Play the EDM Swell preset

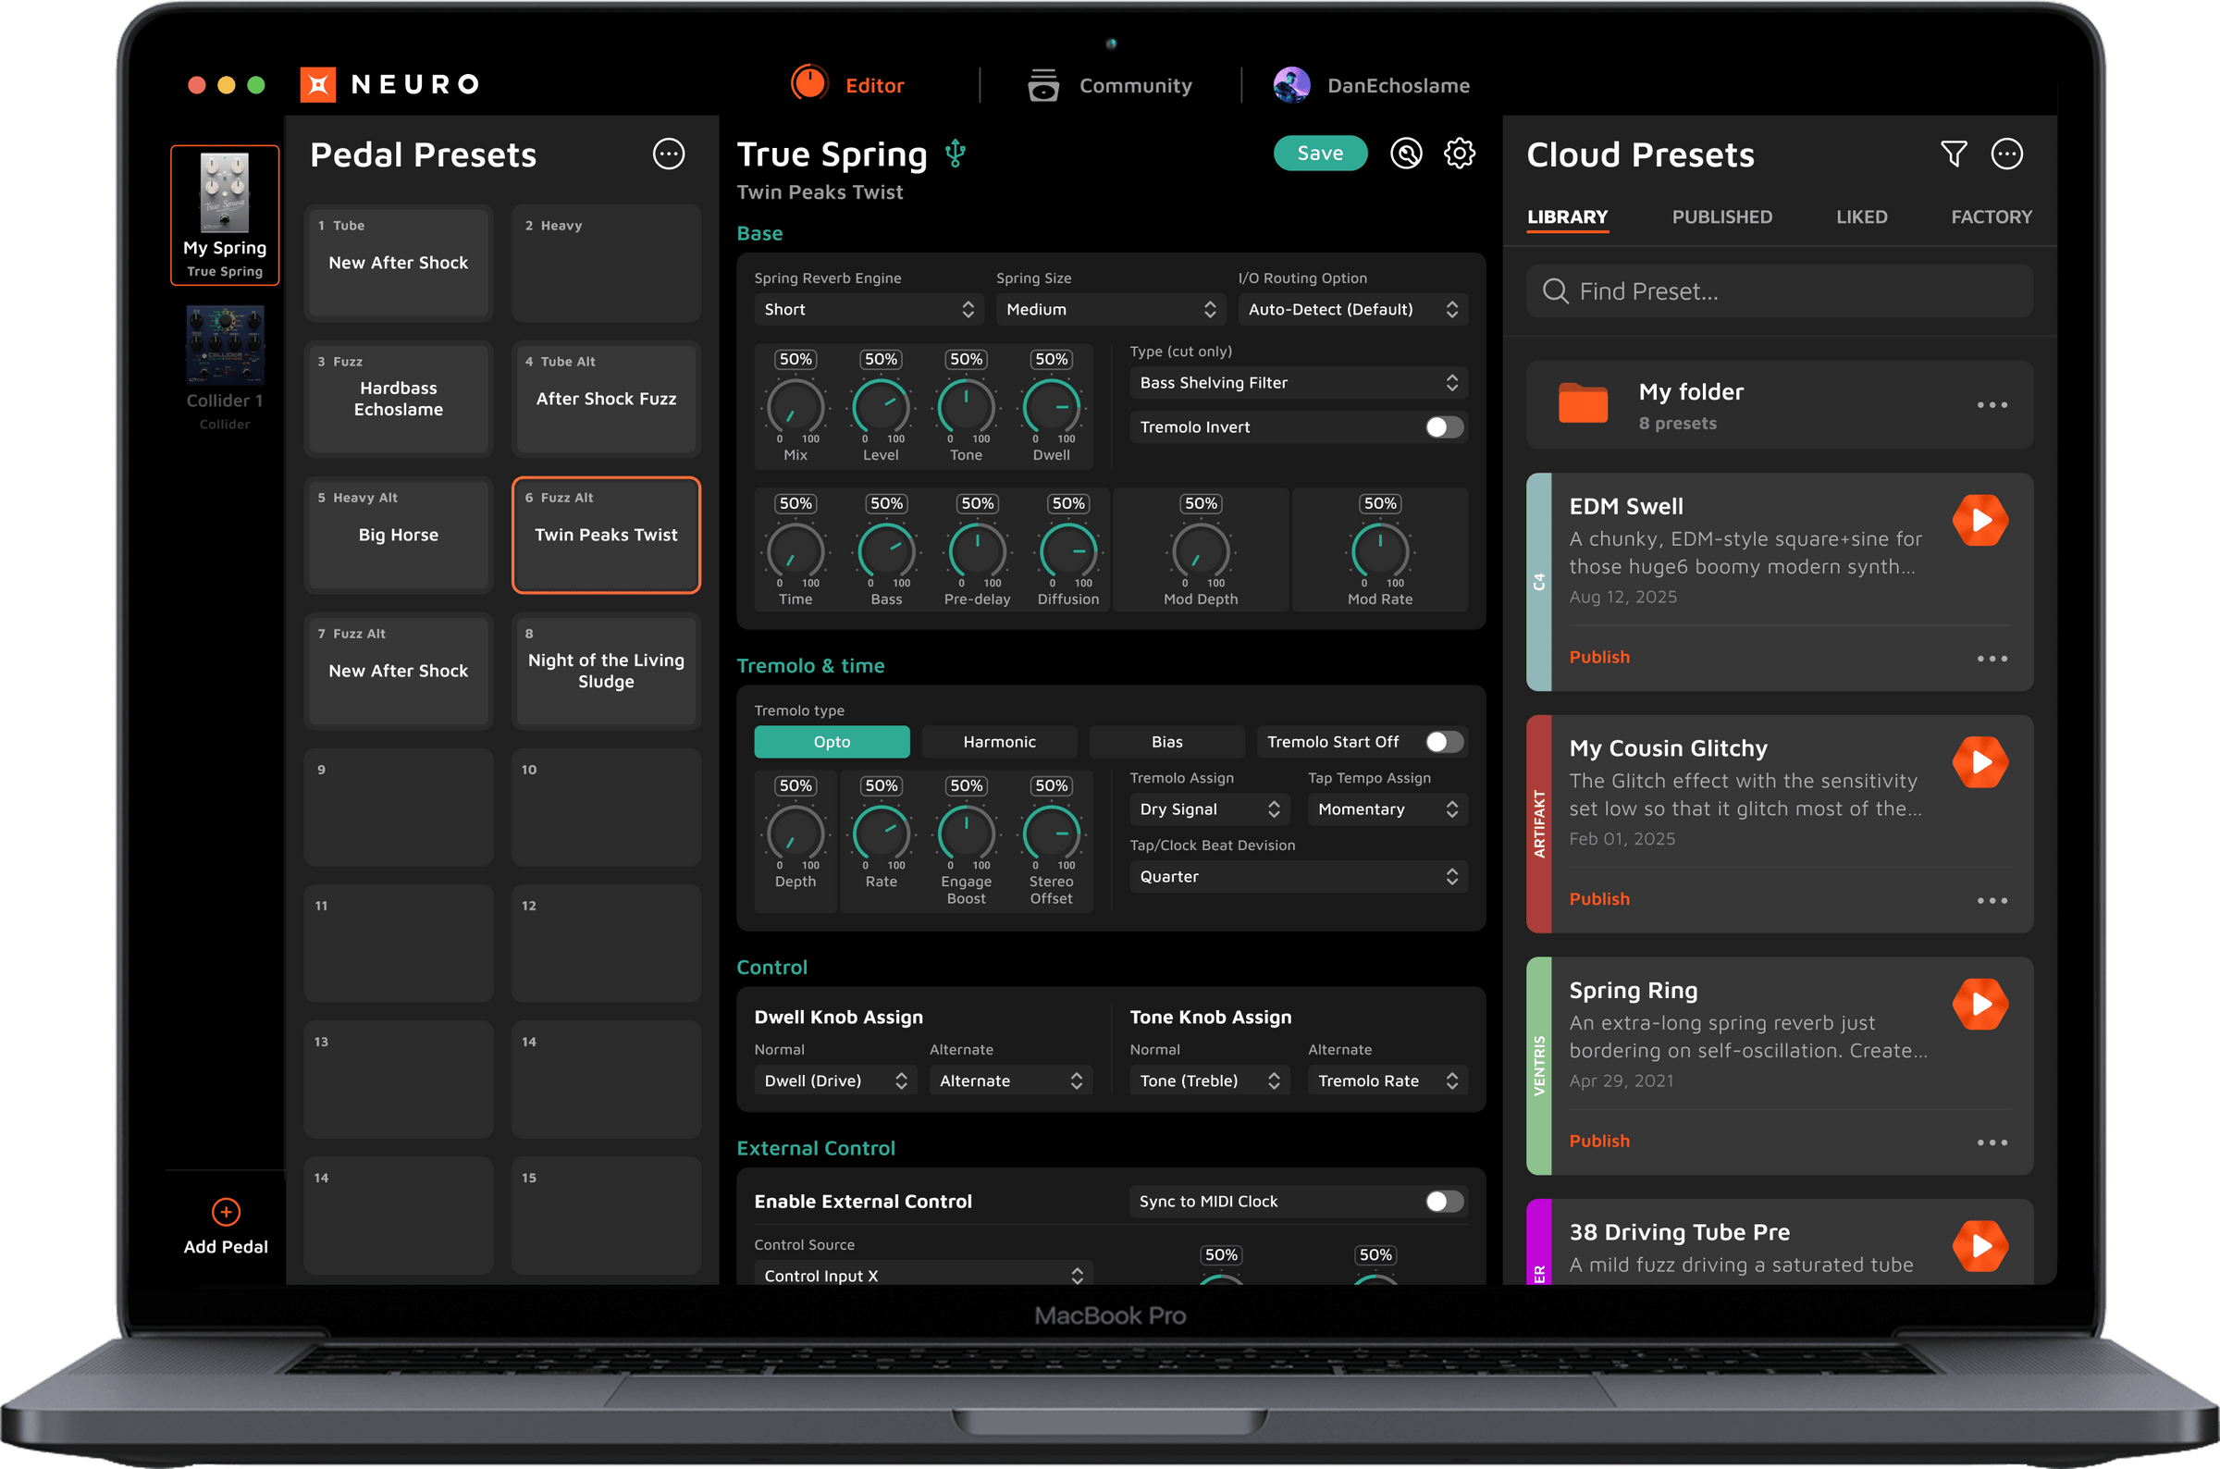click(x=1979, y=520)
